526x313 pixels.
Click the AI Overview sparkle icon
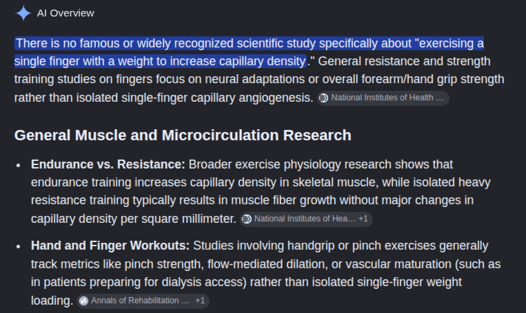(x=23, y=13)
